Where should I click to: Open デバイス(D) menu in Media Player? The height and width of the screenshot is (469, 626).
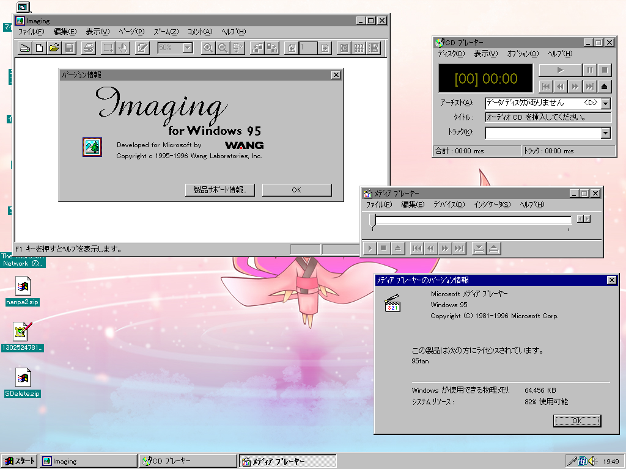449,205
